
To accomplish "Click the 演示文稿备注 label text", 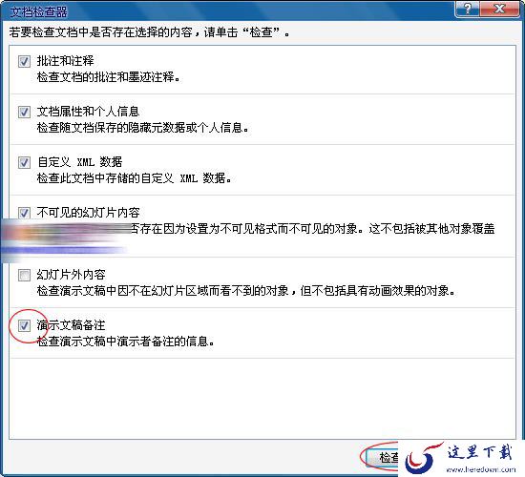I will 71,325.
